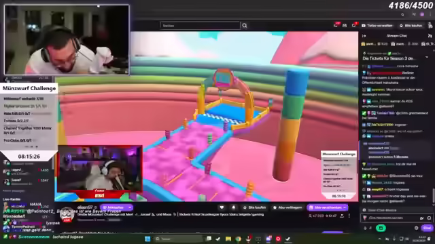This screenshot has height=244, width=435.
Task: Open chat settings gear icon
Action: [417, 228]
